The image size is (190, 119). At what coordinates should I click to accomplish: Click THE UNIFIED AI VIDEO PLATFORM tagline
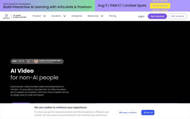coord(20,16)
